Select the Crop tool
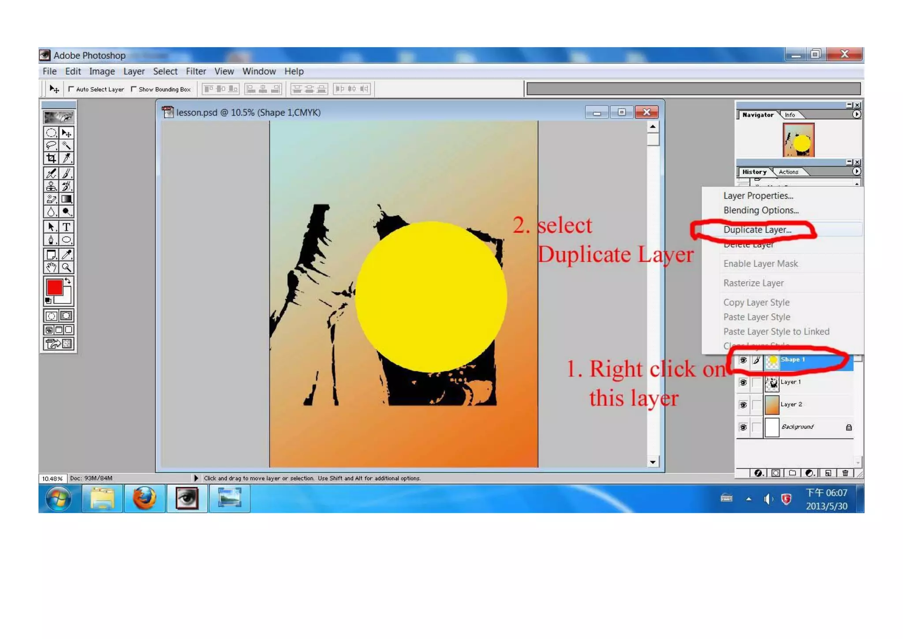The height and width of the screenshot is (639, 903). (x=51, y=158)
